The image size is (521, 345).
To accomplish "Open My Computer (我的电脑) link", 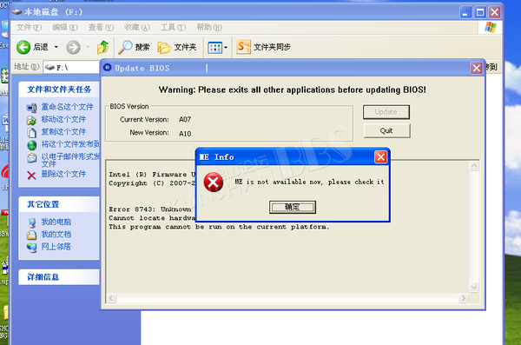I will [56, 222].
